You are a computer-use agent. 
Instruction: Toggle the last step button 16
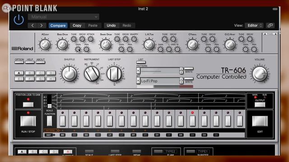240,121
